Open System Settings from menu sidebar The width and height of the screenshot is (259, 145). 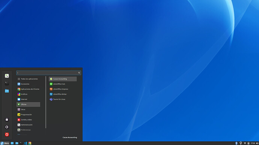(7, 76)
